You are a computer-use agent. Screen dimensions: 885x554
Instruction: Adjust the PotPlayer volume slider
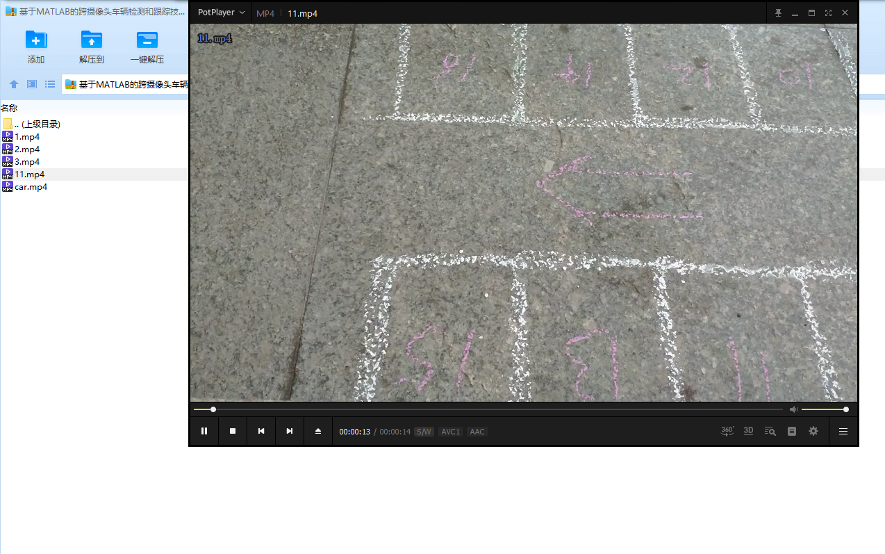825,409
